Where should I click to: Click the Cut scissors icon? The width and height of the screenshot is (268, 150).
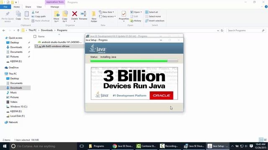[x=33, y=12]
